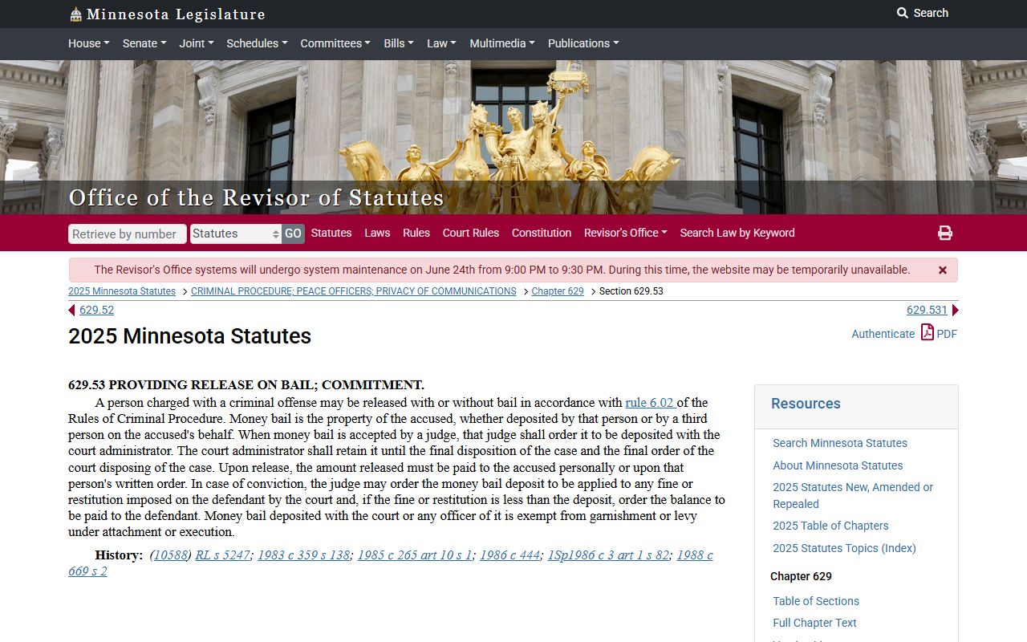Go to Chapter 629 breadcrumb
Image resolution: width=1027 pixels, height=642 pixels.
558,291
